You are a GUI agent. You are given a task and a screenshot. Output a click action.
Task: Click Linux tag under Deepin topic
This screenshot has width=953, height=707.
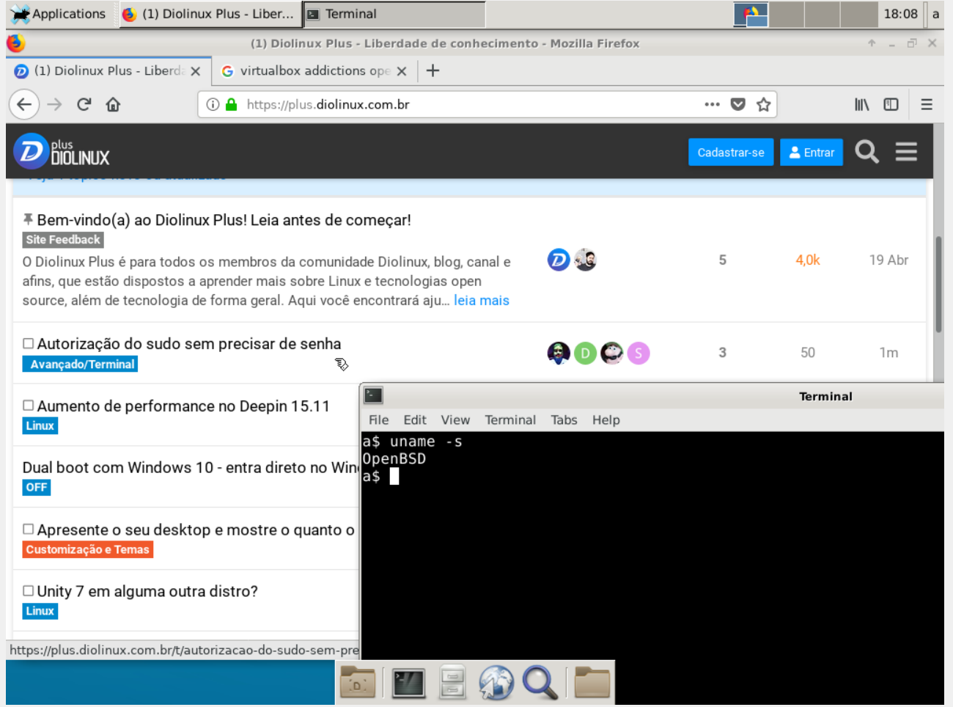40,426
